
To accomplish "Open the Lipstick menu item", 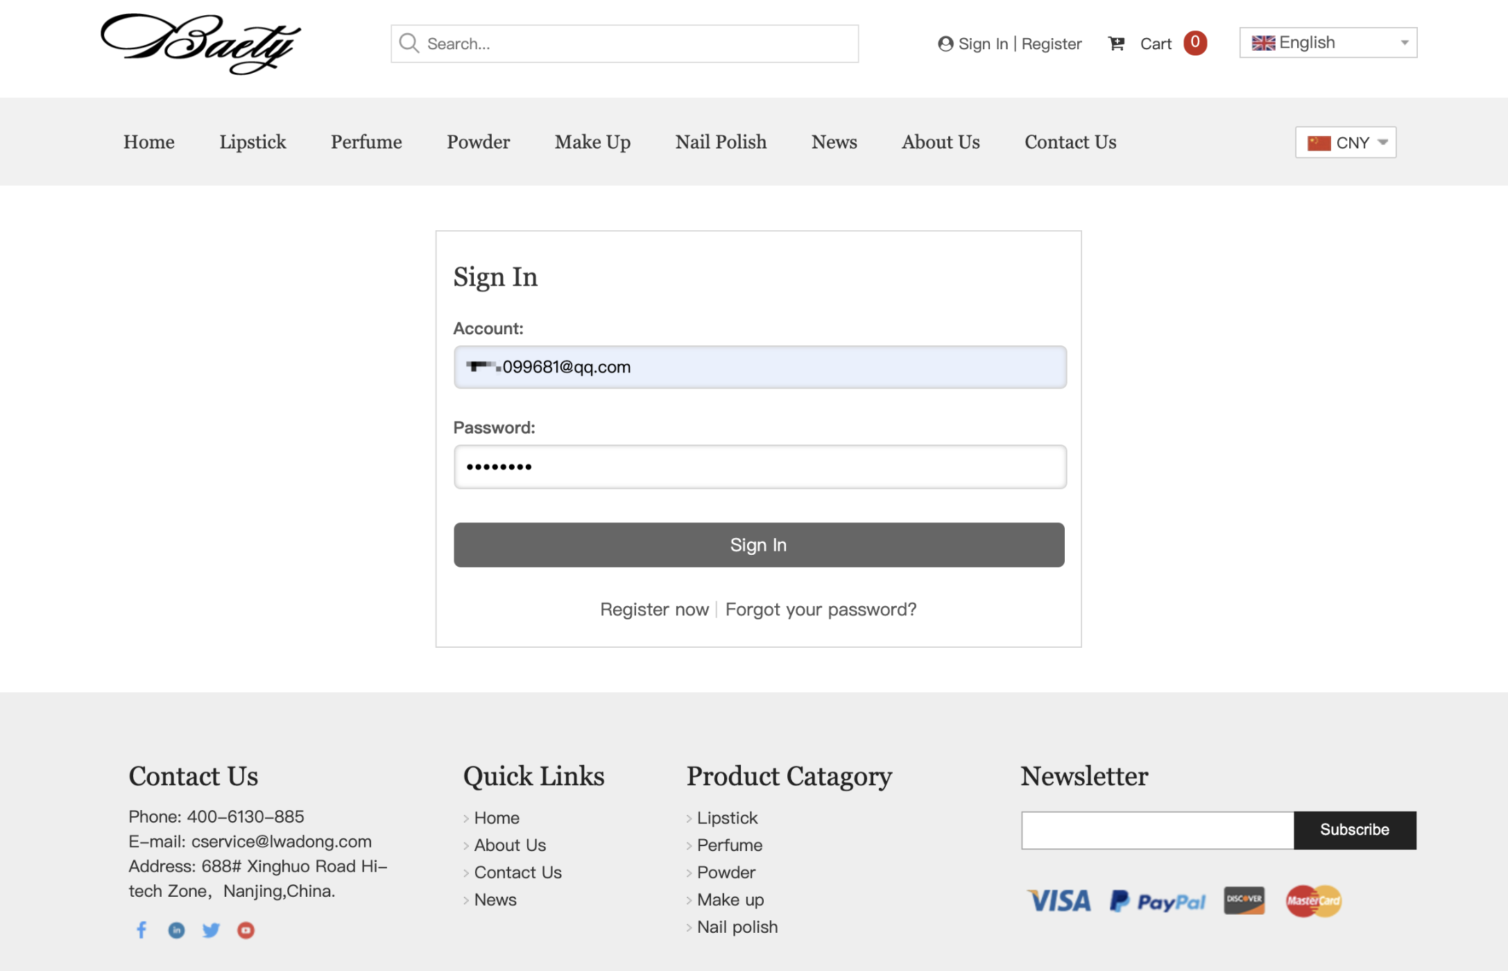I will click(252, 142).
